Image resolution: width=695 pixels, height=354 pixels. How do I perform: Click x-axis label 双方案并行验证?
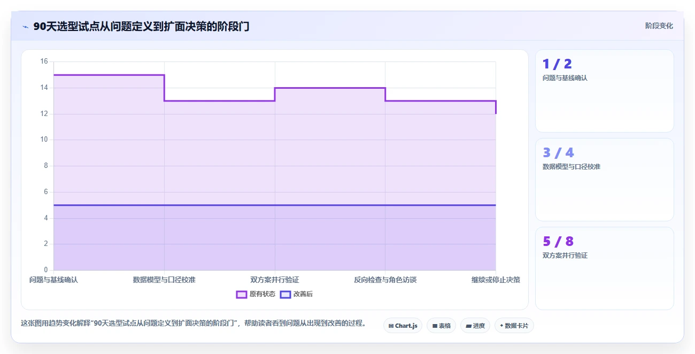click(x=275, y=280)
